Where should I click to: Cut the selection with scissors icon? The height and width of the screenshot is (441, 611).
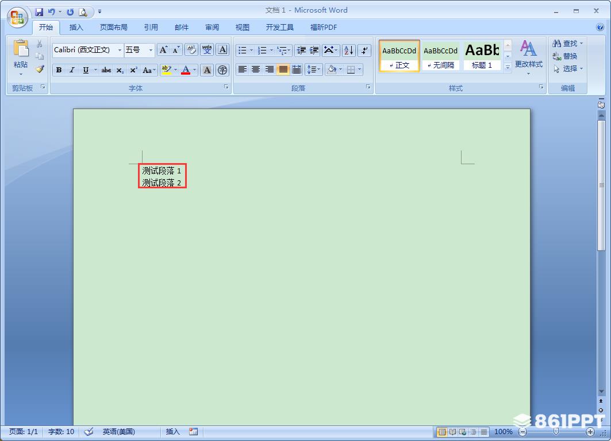click(39, 44)
